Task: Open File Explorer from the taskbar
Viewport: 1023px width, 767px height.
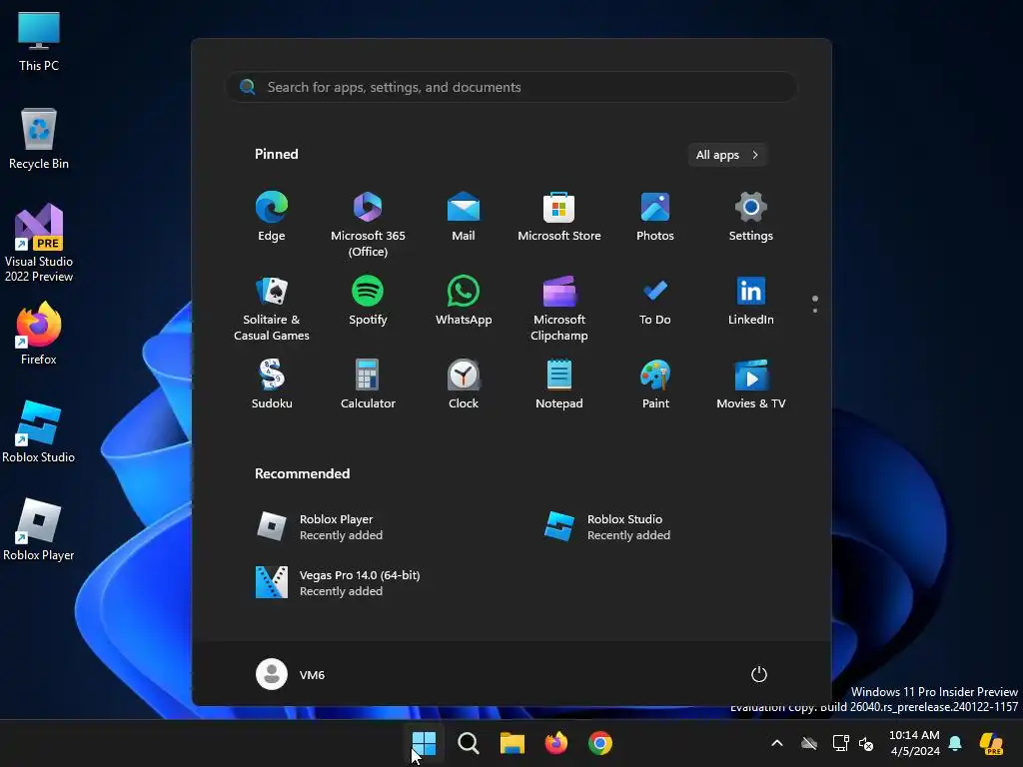Action: [512, 743]
